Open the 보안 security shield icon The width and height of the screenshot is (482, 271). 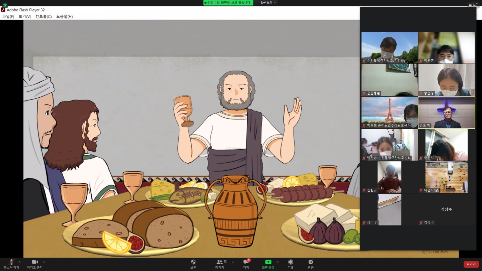click(x=193, y=262)
